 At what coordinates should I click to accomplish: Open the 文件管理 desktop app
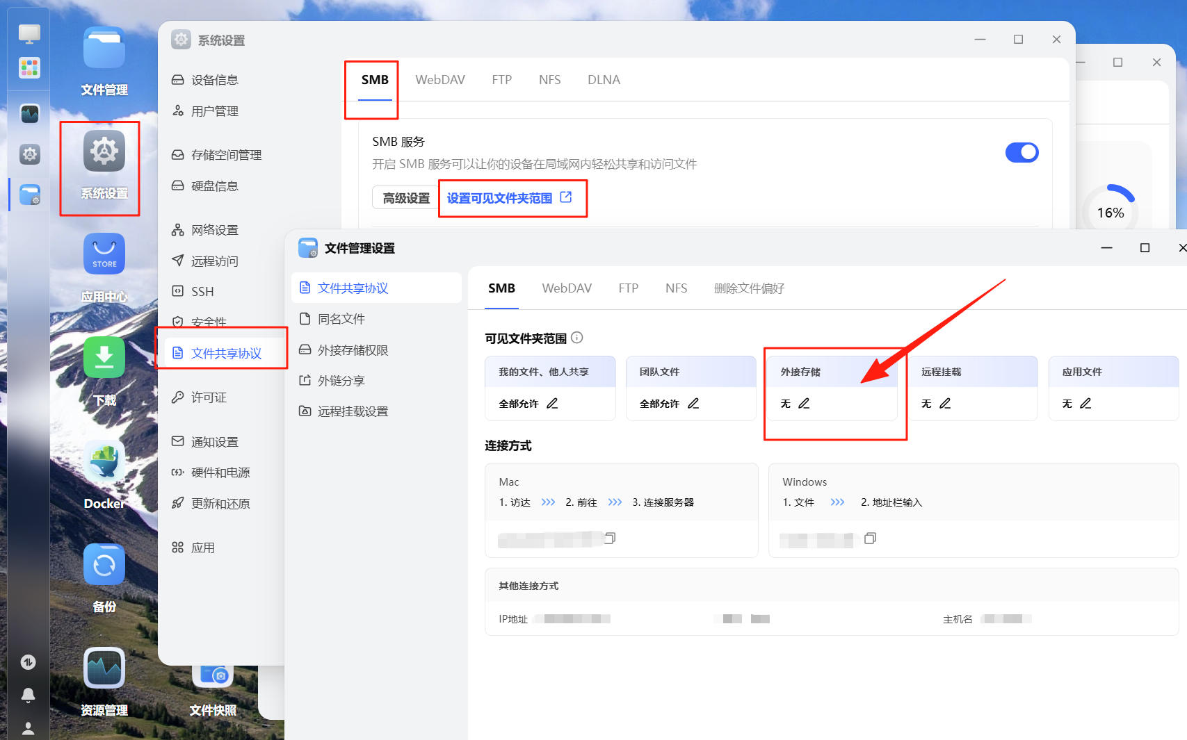tap(104, 49)
